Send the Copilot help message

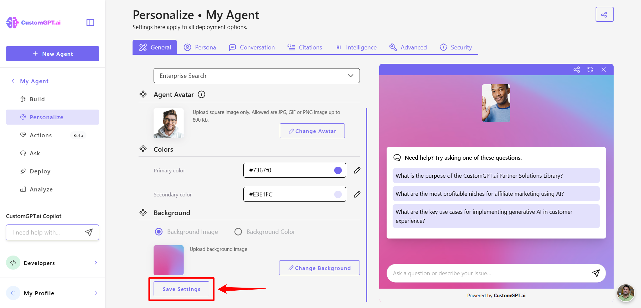pos(89,232)
